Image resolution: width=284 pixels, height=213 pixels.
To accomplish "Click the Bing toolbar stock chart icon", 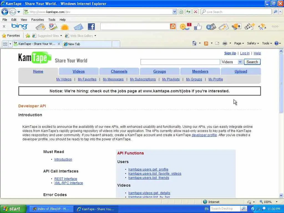I will point(224,27).
